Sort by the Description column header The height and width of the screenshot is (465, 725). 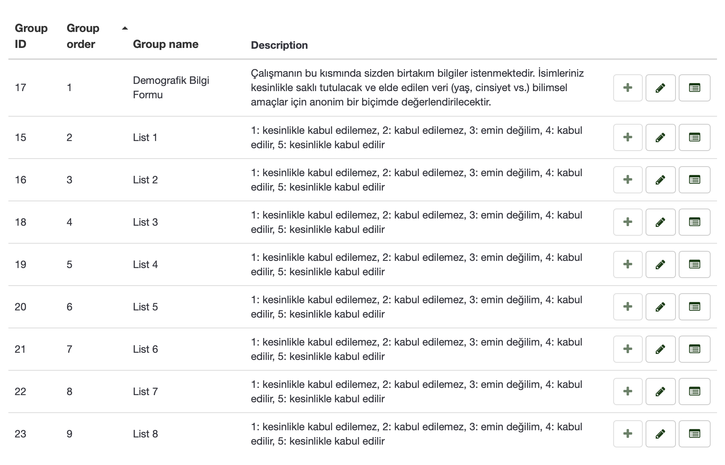tap(279, 45)
